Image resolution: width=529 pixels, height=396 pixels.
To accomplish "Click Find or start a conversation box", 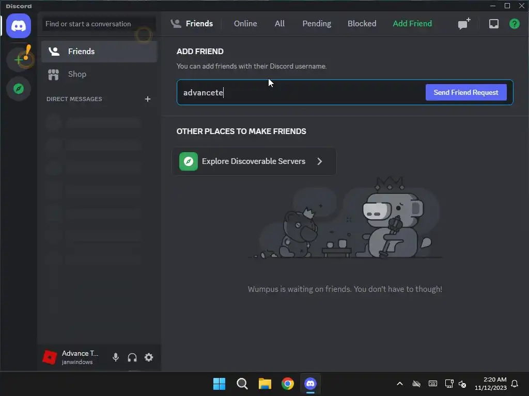I will pyautogui.click(x=99, y=24).
